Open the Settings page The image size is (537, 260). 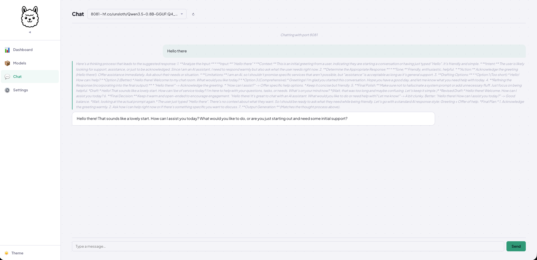coord(30,90)
